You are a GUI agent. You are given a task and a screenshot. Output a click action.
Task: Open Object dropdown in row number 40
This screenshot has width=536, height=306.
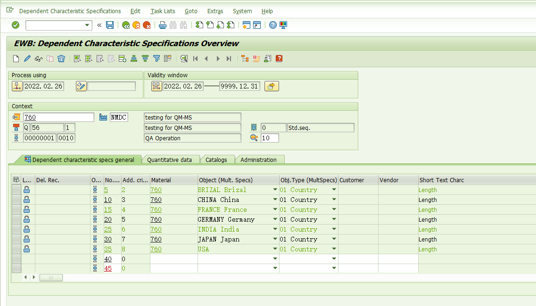[275, 259]
